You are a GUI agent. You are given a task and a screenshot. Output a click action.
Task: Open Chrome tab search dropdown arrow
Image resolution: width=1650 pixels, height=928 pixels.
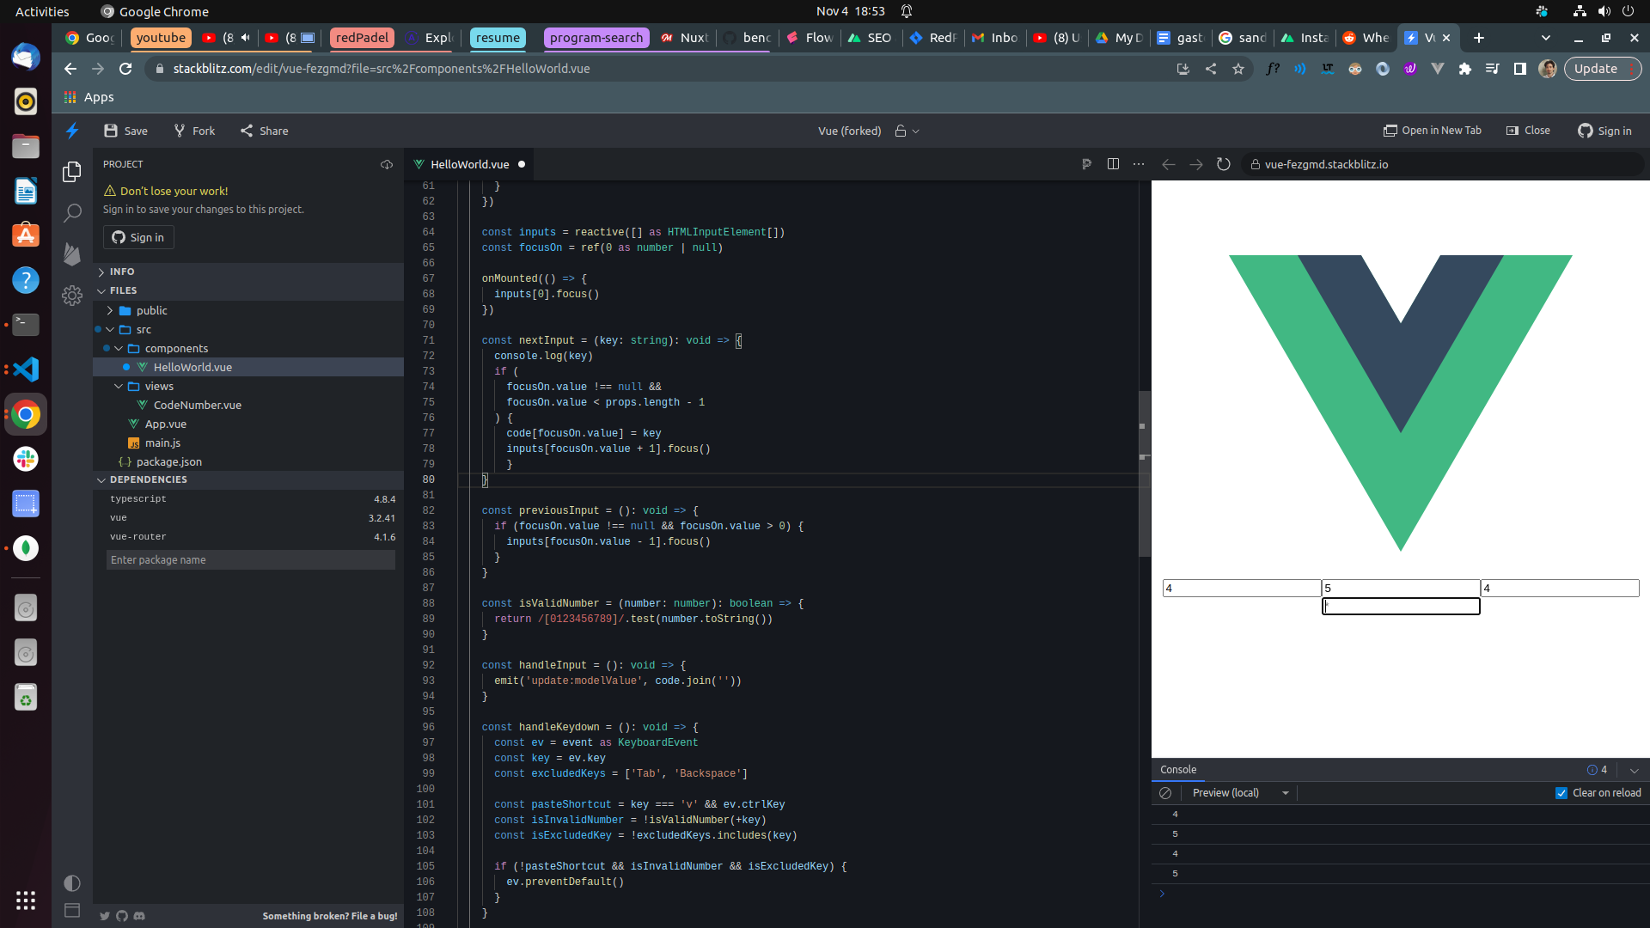tap(1546, 38)
